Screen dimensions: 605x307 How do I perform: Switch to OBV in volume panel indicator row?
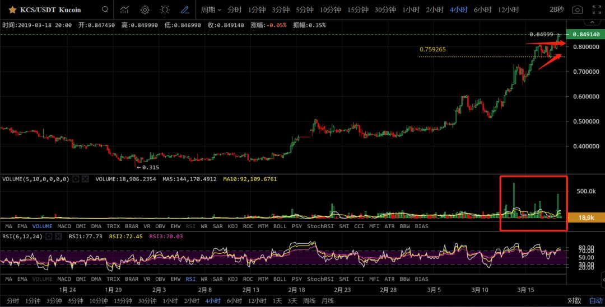(x=160, y=226)
